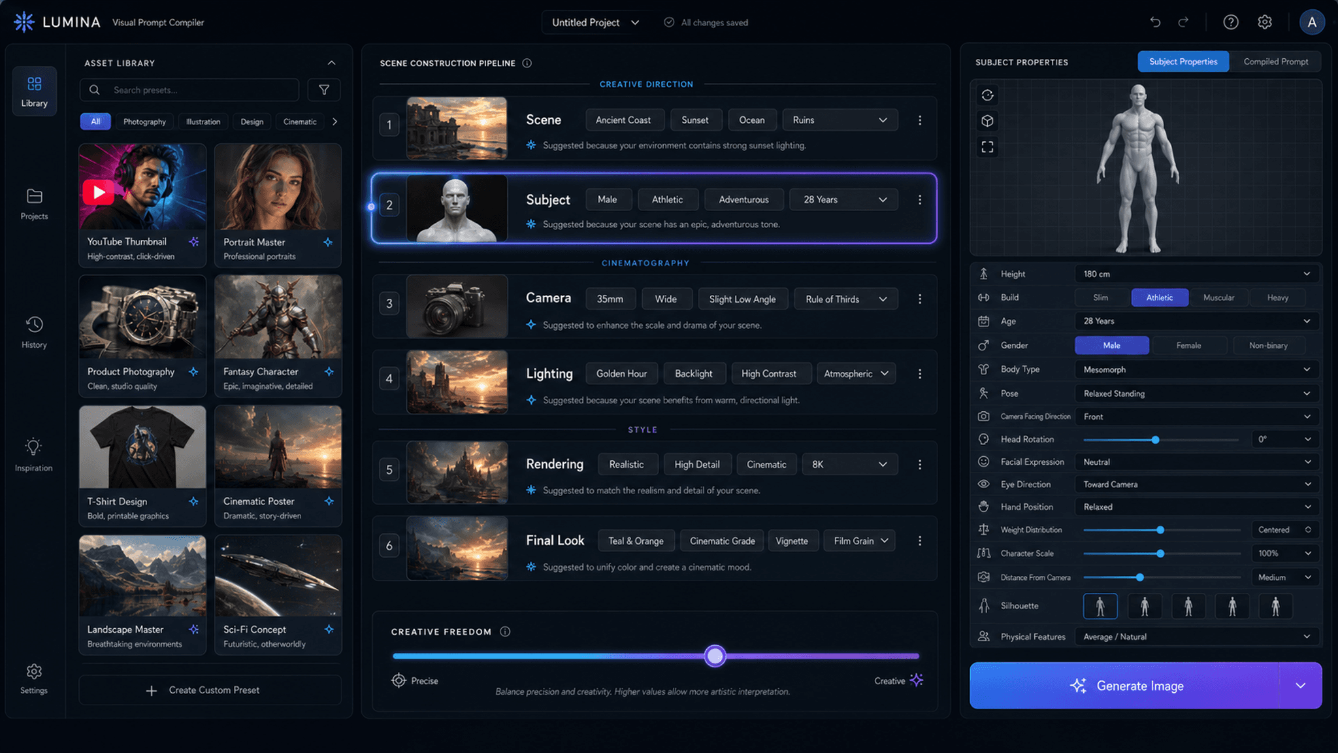1338x753 pixels.
Task: Click the Creative Freedom slider handle
Action: tap(715, 656)
